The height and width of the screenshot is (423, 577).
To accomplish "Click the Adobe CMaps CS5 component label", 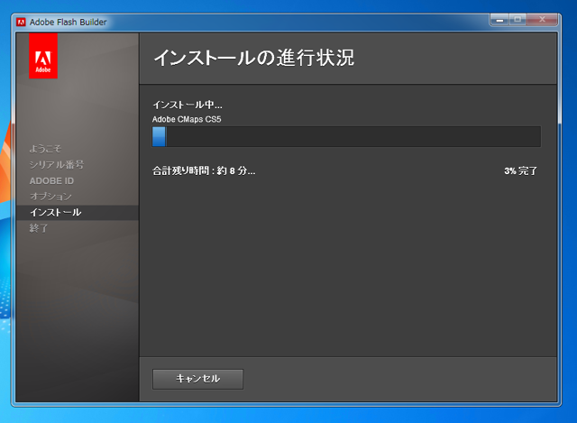I will tap(187, 119).
